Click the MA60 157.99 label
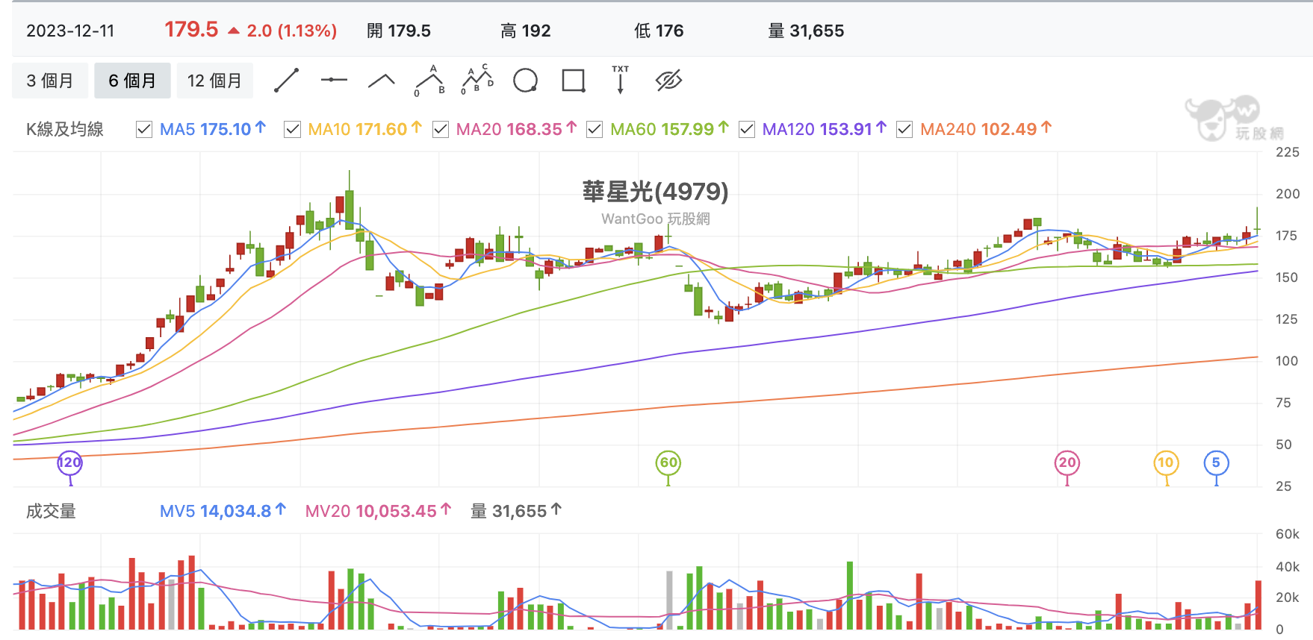This screenshot has width=1313, height=640. (669, 130)
